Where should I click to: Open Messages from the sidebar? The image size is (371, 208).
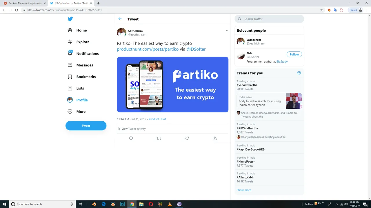click(80, 65)
